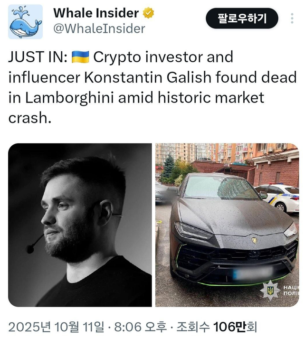Click the Whale Insider display name
Image resolution: width=304 pixels, height=338 pixels.
point(96,13)
